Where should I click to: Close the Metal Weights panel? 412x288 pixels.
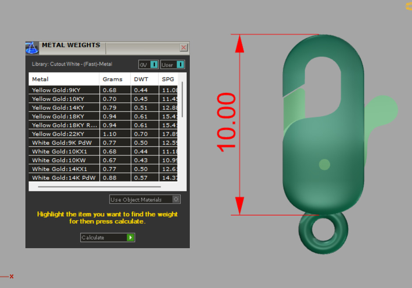[x=183, y=47]
